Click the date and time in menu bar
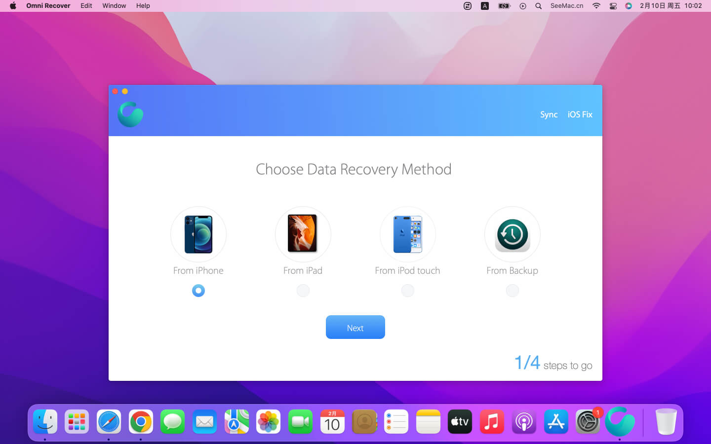This screenshot has width=711, height=444. click(x=671, y=6)
